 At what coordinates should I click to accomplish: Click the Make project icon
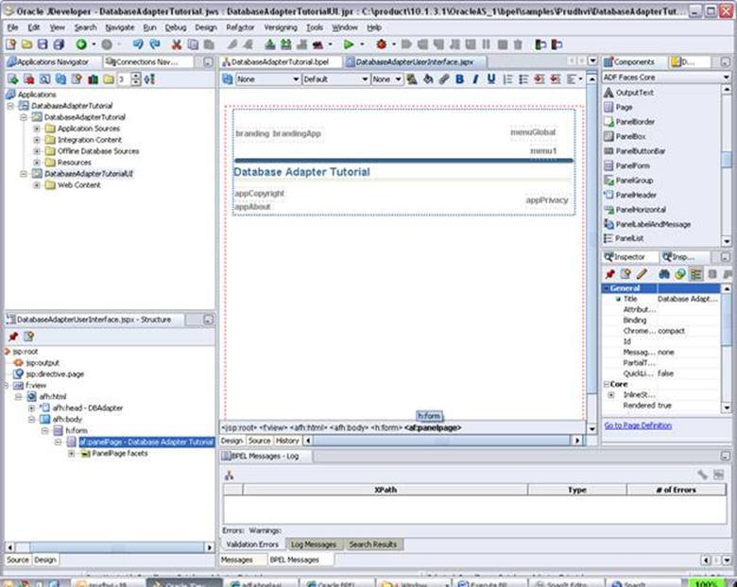point(270,44)
